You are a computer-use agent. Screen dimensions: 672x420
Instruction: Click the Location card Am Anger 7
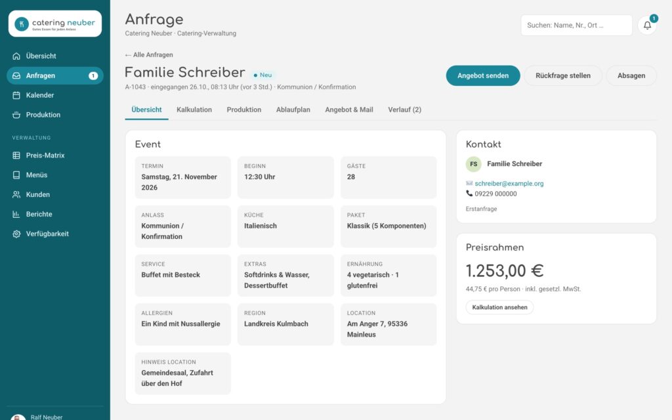tap(388, 324)
